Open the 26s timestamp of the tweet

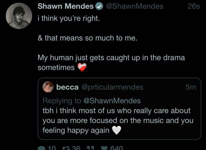point(194,6)
